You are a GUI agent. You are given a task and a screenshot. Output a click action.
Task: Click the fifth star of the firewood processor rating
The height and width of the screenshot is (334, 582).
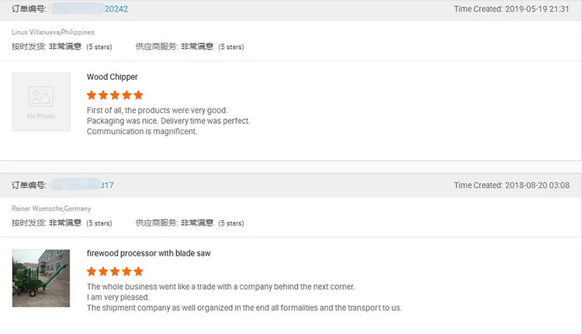(138, 271)
